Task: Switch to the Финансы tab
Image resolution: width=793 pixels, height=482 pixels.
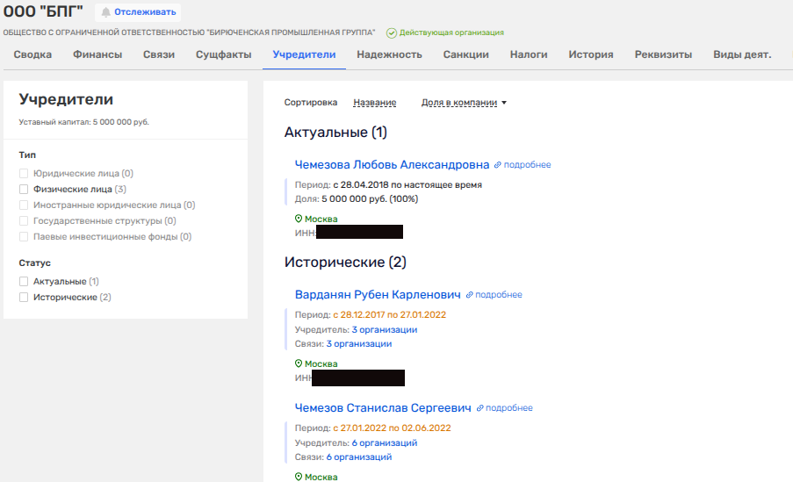Action: (97, 54)
